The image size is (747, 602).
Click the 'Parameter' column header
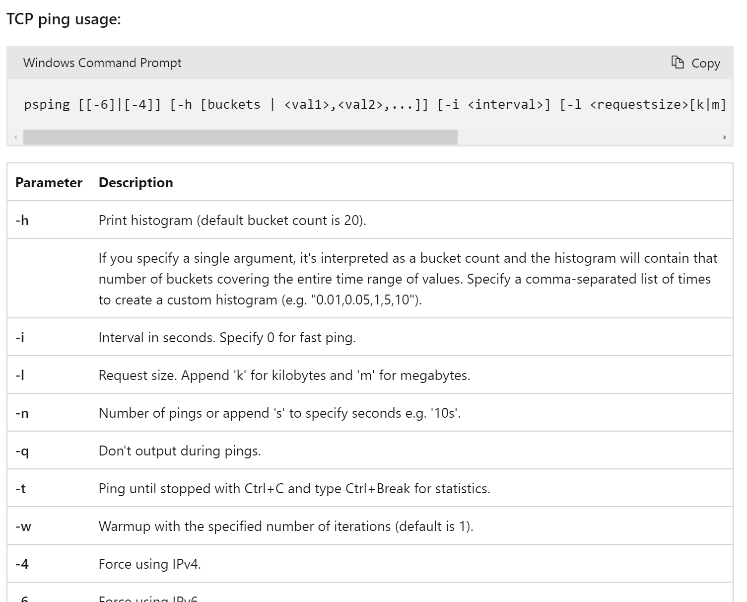[x=49, y=182]
